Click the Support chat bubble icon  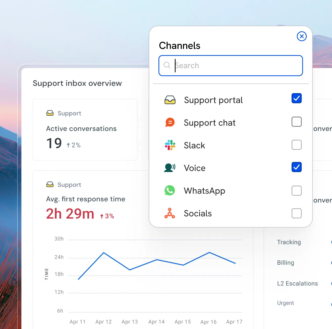tap(170, 122)
